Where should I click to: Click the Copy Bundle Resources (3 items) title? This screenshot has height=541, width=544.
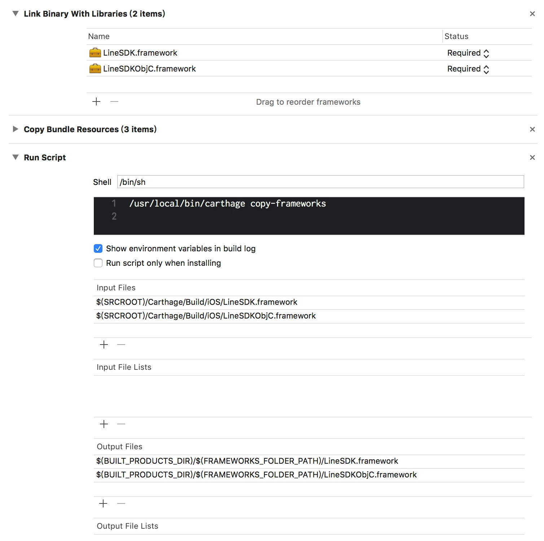[90, 129]
